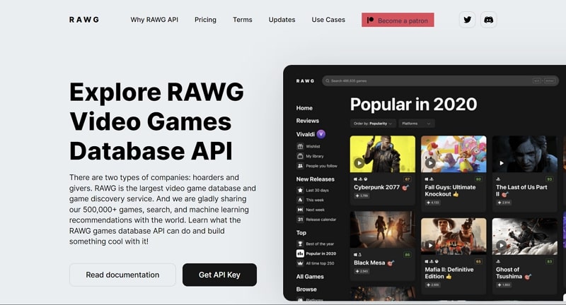Screen dimensions: 566x305
Task: Click Fall Guys add-to-library count button
Action: (x=432, y=203)
